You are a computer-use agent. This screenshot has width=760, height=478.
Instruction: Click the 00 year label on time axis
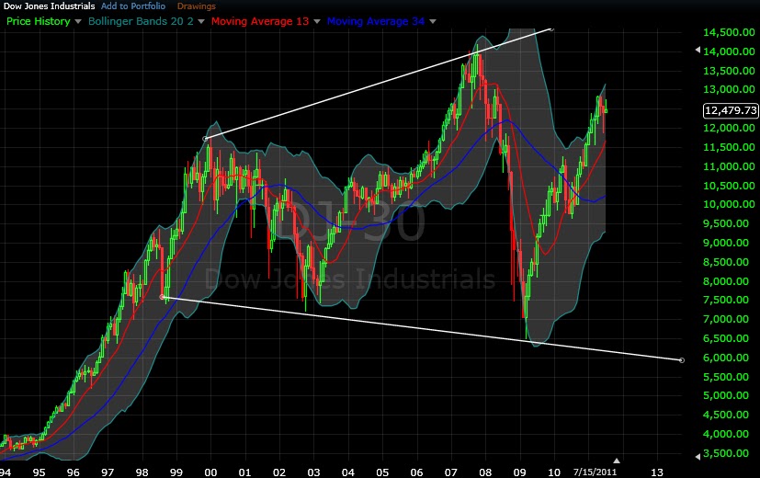210,472
